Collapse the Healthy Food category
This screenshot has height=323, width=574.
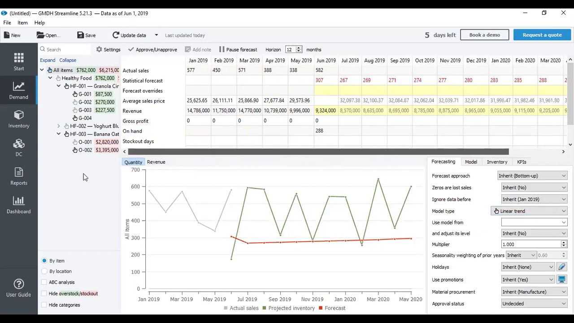[x=50, y=78]
